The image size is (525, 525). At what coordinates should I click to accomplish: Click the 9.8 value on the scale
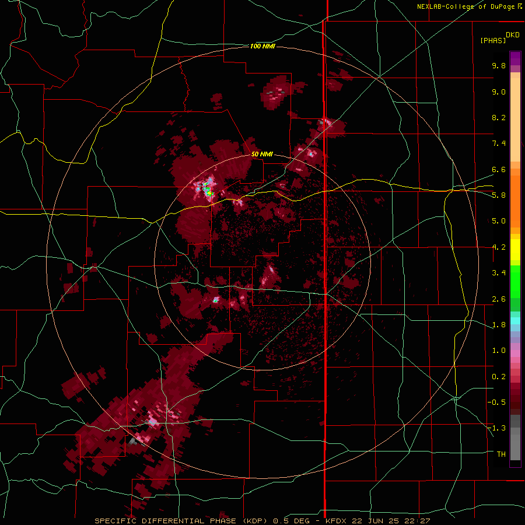coord(499,65)
